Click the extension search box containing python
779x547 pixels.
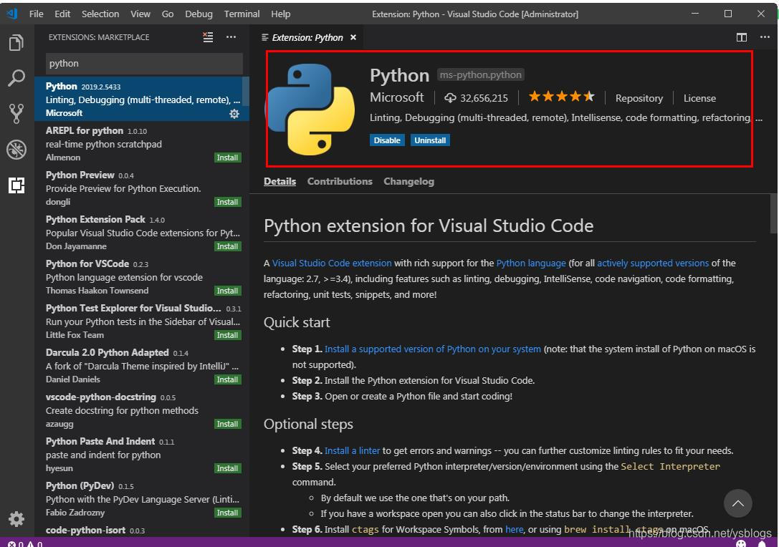tap(144, 64)
